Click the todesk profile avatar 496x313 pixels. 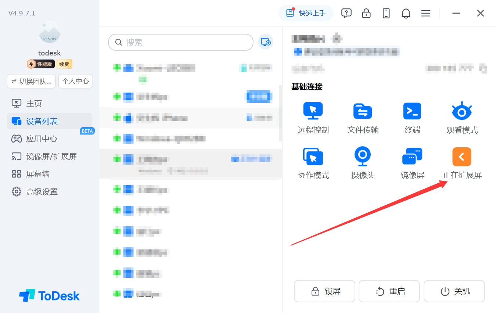pyautogui.click(x=50, y=32)
